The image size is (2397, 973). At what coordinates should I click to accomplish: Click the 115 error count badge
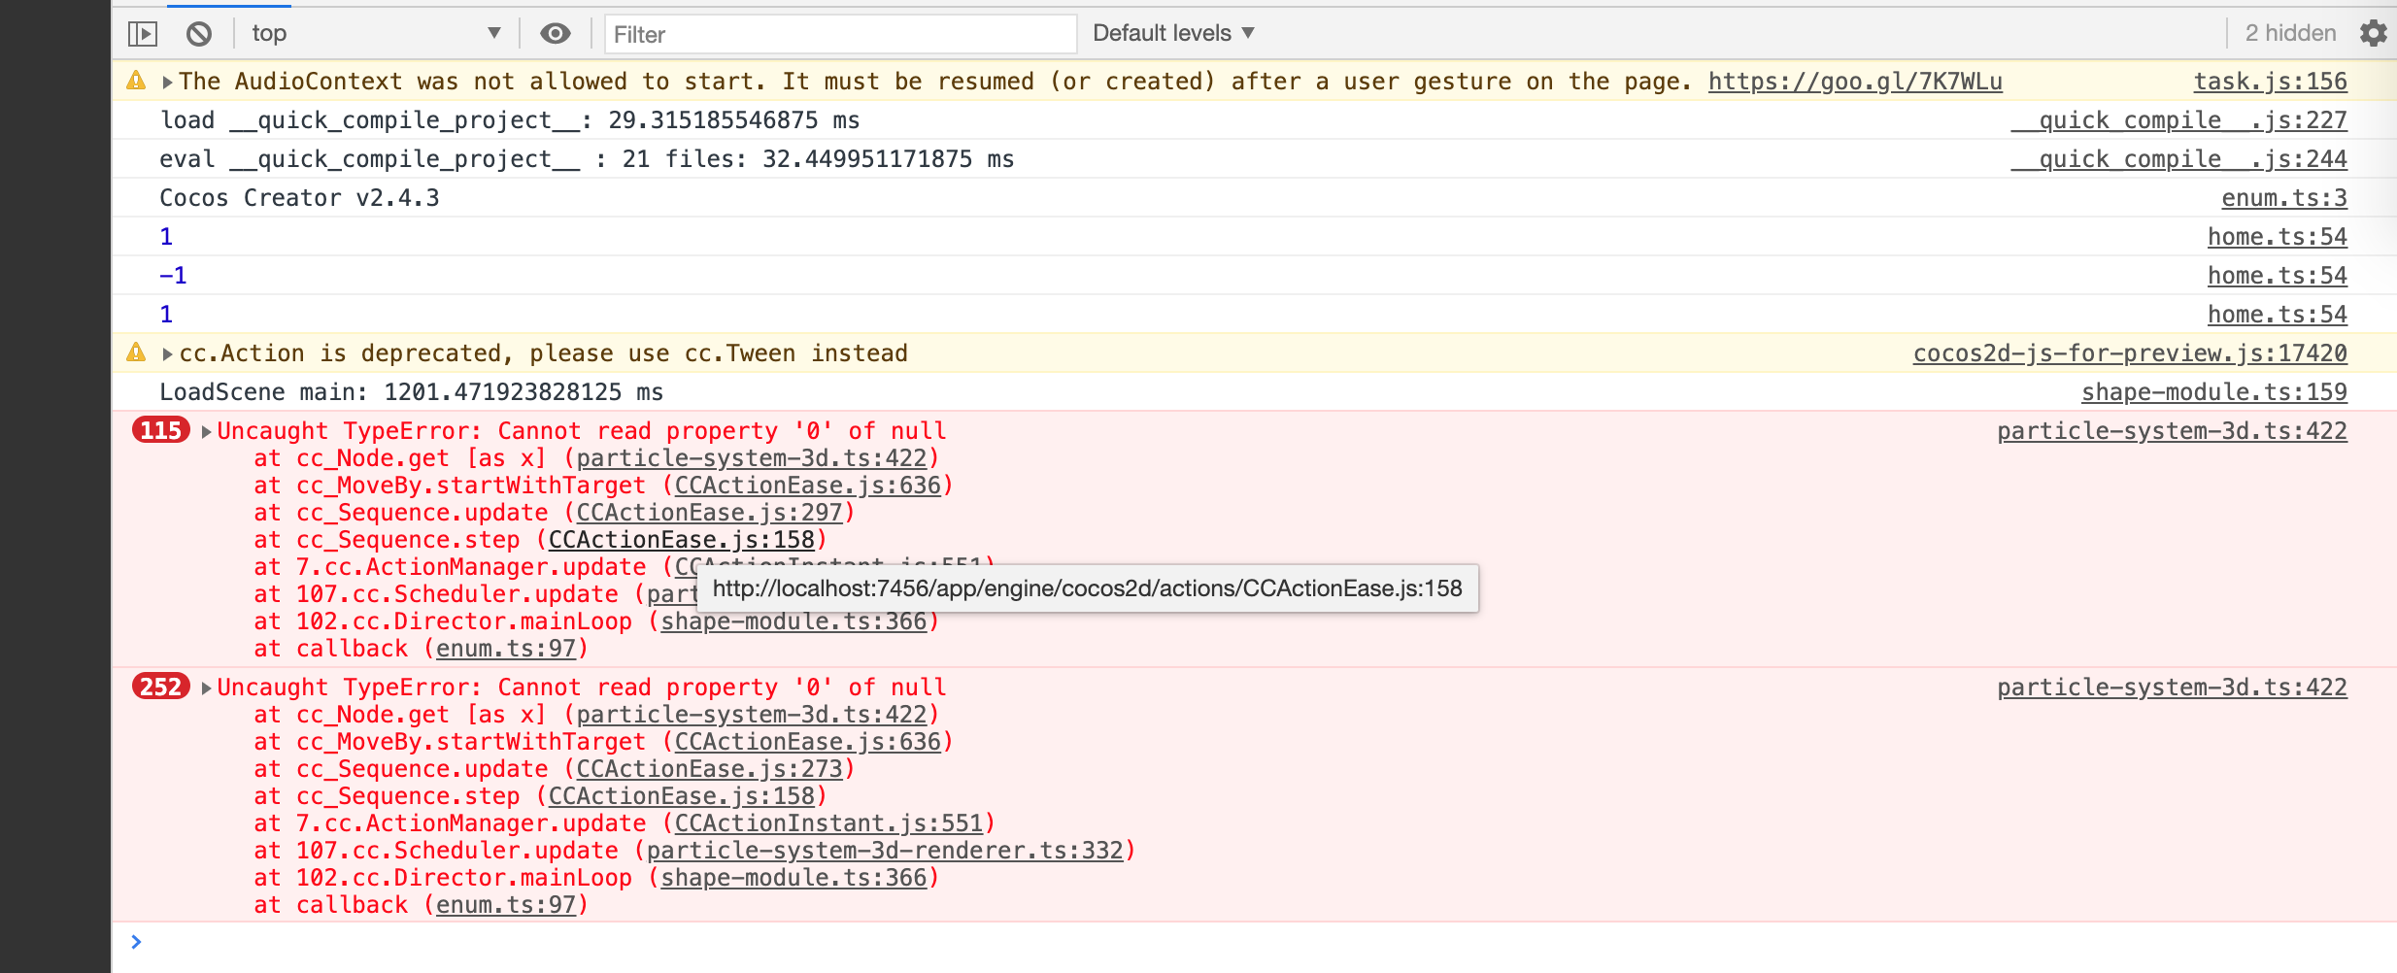(160, 430)
